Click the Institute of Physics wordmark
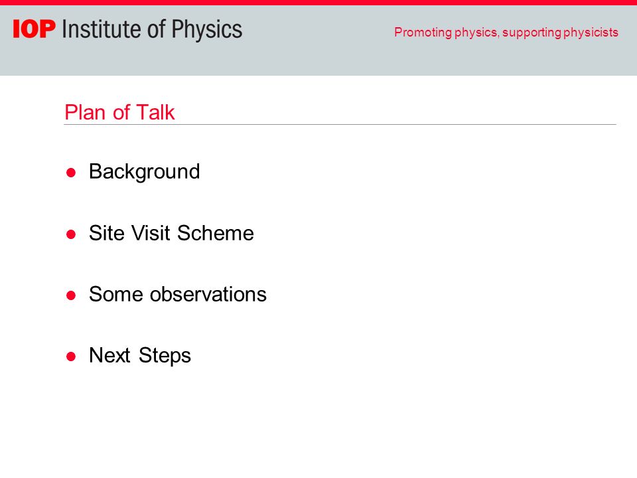The width and height of the screenshot is (637, 478). click(x=152, y=30)
